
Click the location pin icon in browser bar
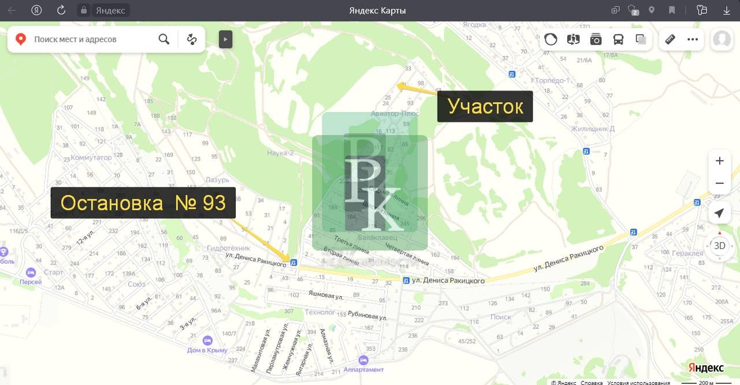pyautogui.click(x=652, y=10)
